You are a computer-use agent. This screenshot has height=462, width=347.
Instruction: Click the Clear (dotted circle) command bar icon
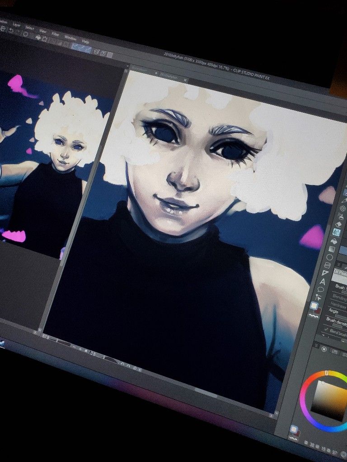coord(26,34)
